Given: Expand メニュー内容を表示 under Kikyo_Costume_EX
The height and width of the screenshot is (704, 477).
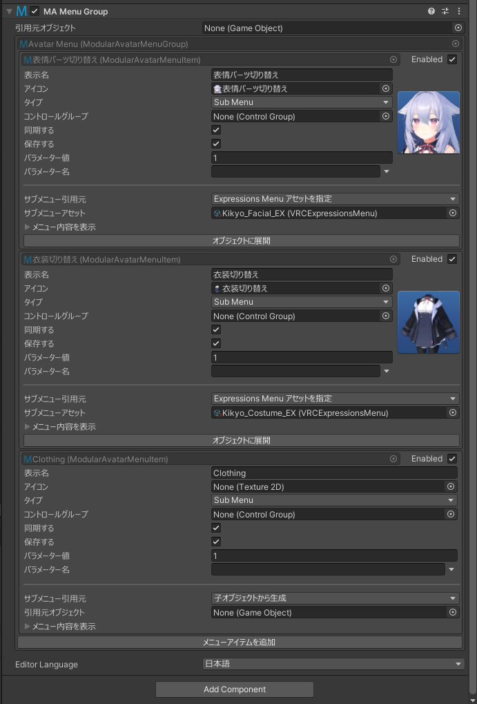Looking at the screenshot, I should 28,427.
